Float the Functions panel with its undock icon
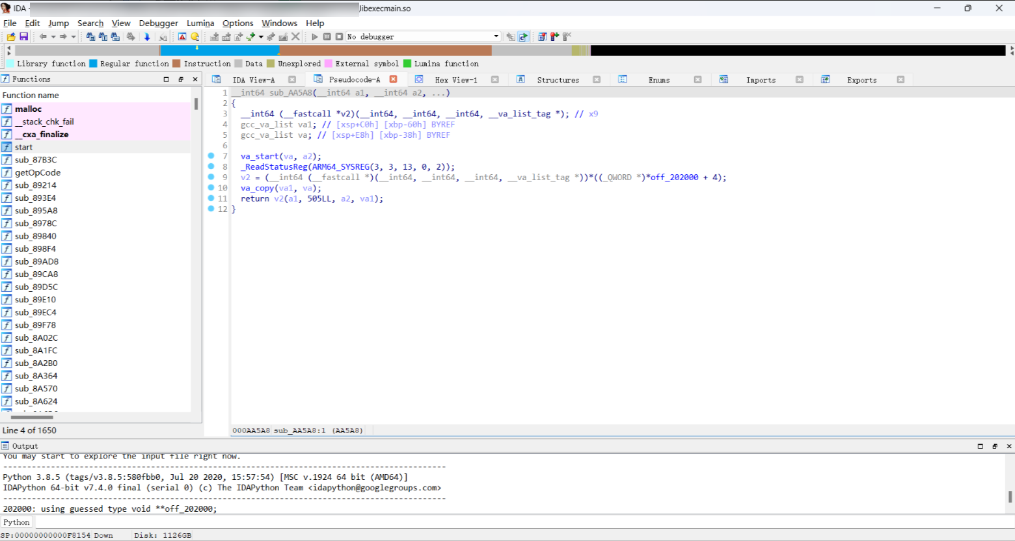Screen dimensions: 1015x541 [x=180, y=79]
